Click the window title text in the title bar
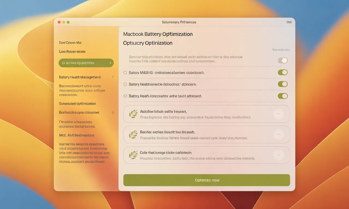The width and height of the screenshot is (349, 209). 179,22
